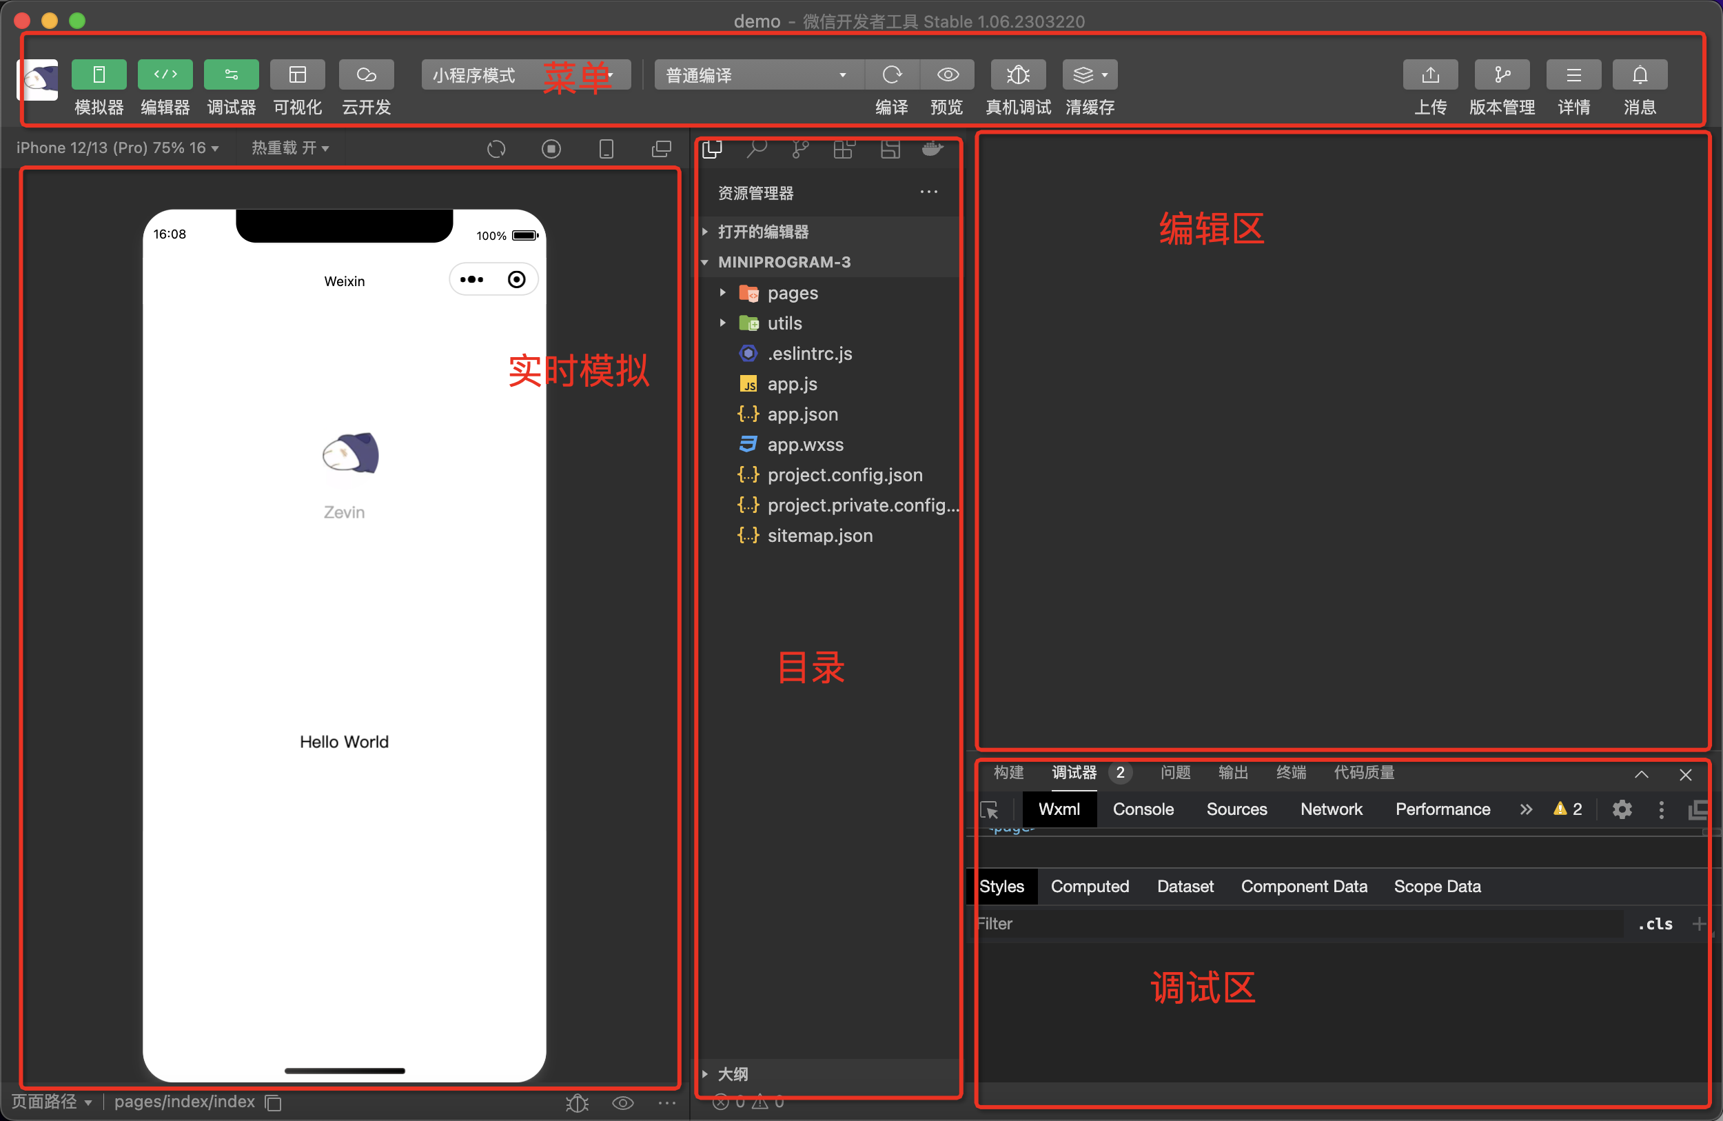Select the Network tab in debugger
Image resolution: width=1723 pixels, height=1121 pixels.
tap(1331, 809)
